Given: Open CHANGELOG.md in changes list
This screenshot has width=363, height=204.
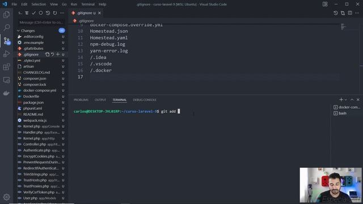Looking at the screenshot, I should [x=36, y=73].
